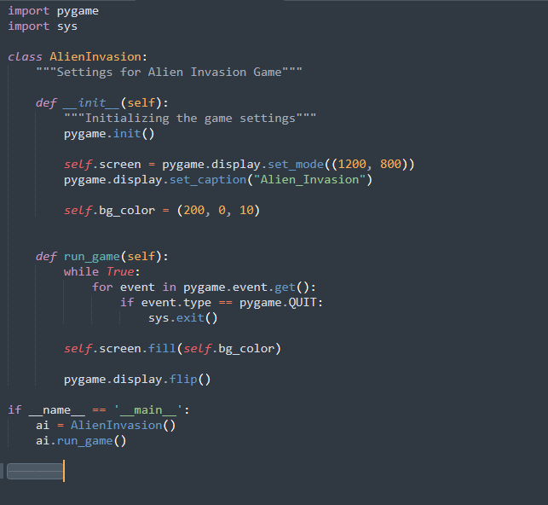Click set_mode in the self.screen line
The image size is (548, 505).
tap(296, 165)
